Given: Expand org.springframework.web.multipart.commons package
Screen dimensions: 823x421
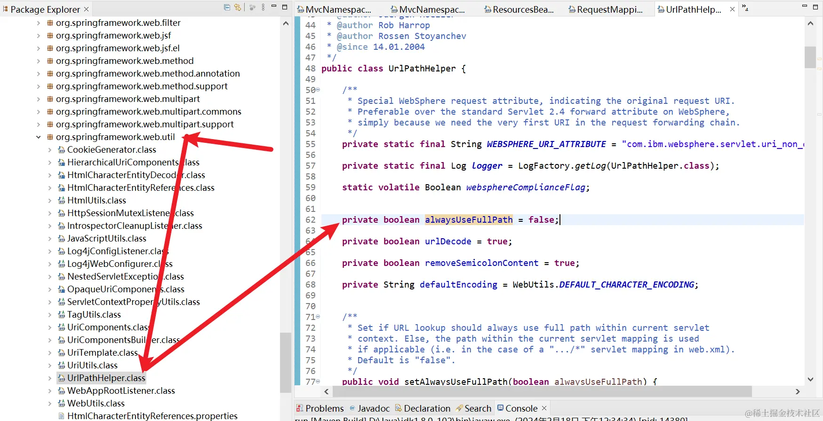Looking at the screenshot, I should point(39,112).
